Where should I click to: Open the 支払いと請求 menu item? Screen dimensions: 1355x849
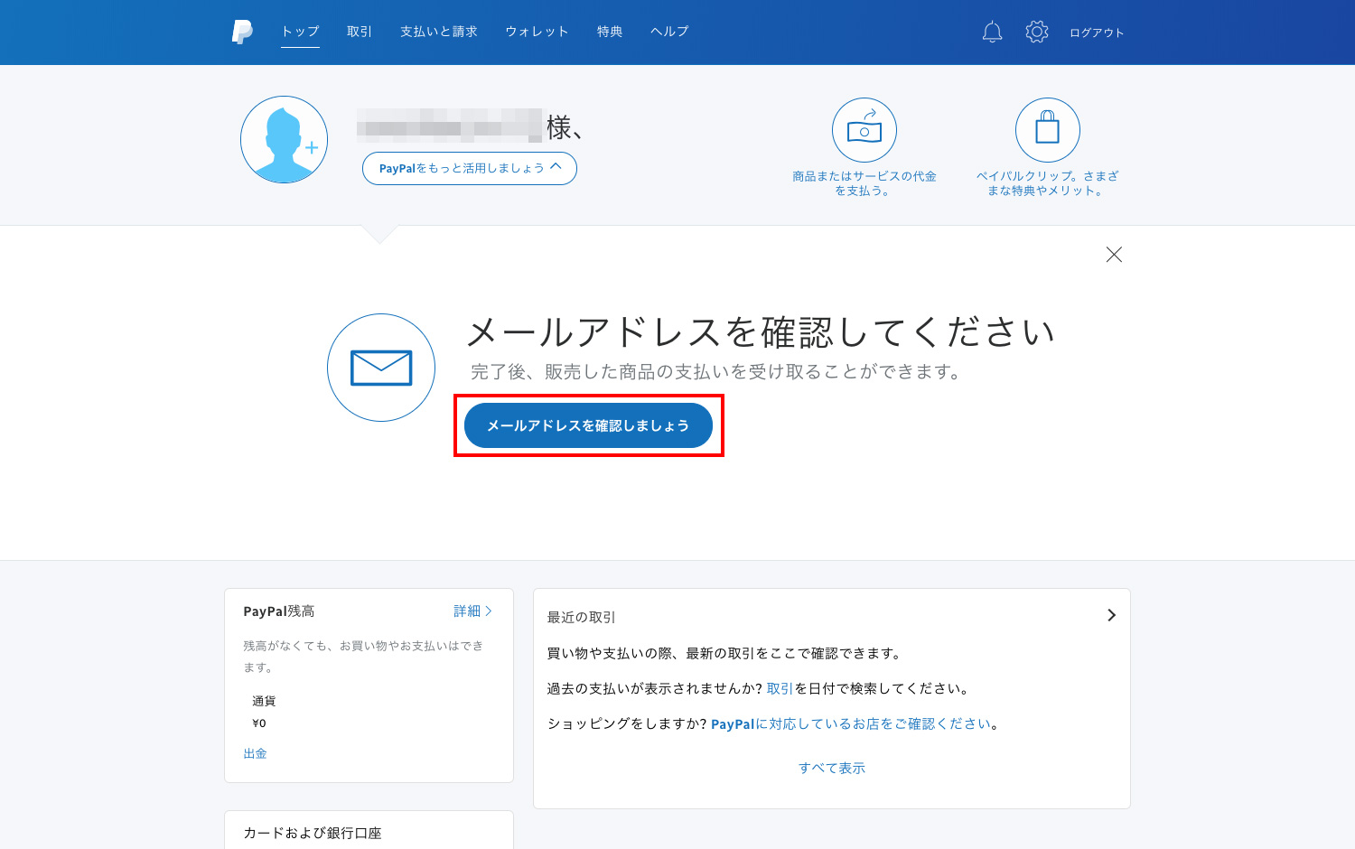439,32
